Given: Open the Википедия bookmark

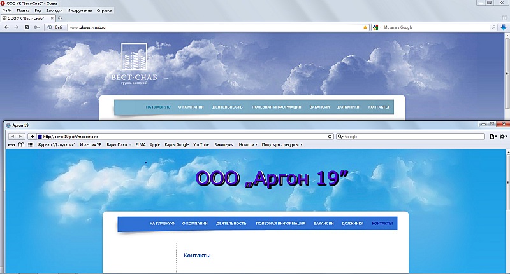Looking at the screenshot, I should click(x=224, y=144).
